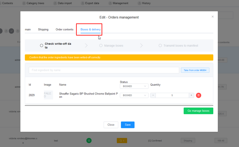Click Take from order #6864 button

195,70
